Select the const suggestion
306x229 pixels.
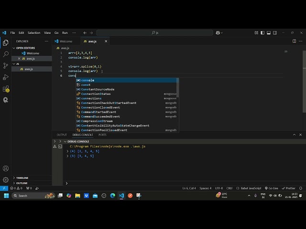(126, 85)
